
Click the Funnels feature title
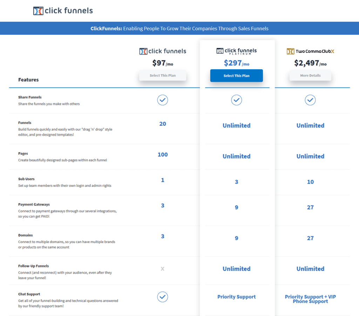tap(25, 123)
